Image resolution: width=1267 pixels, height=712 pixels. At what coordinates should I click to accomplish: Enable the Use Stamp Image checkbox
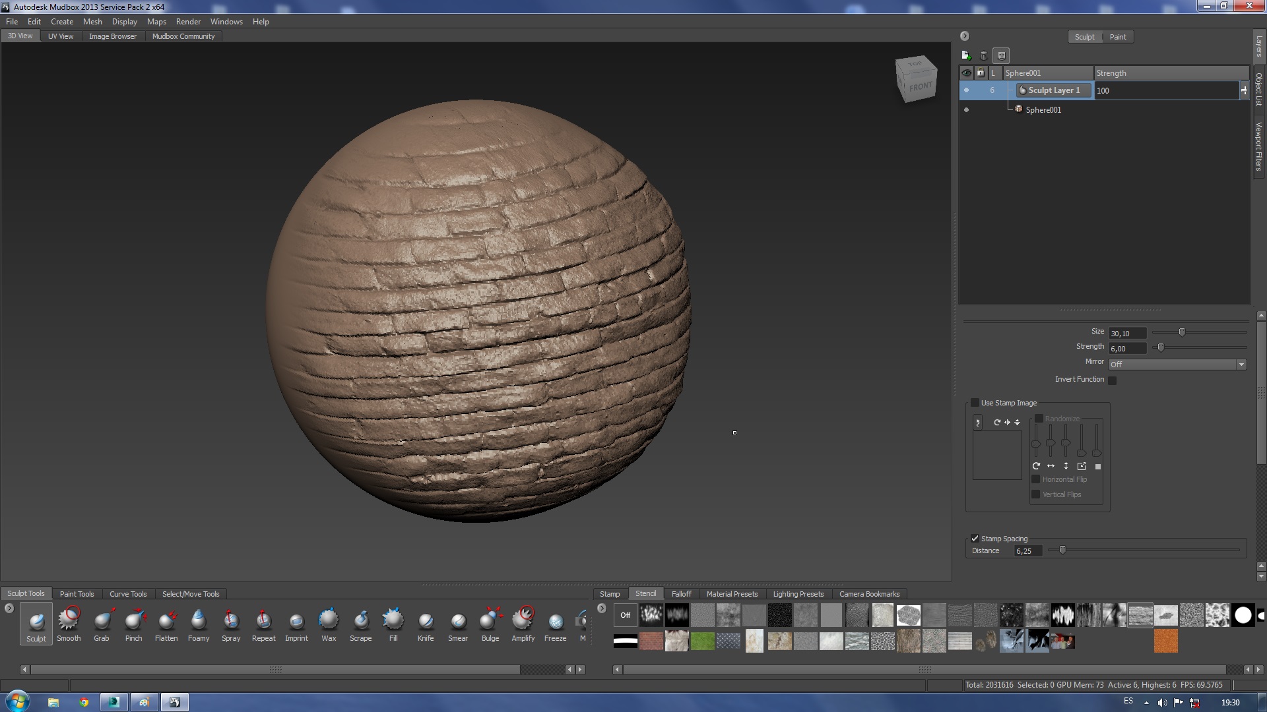click(975, 403)
